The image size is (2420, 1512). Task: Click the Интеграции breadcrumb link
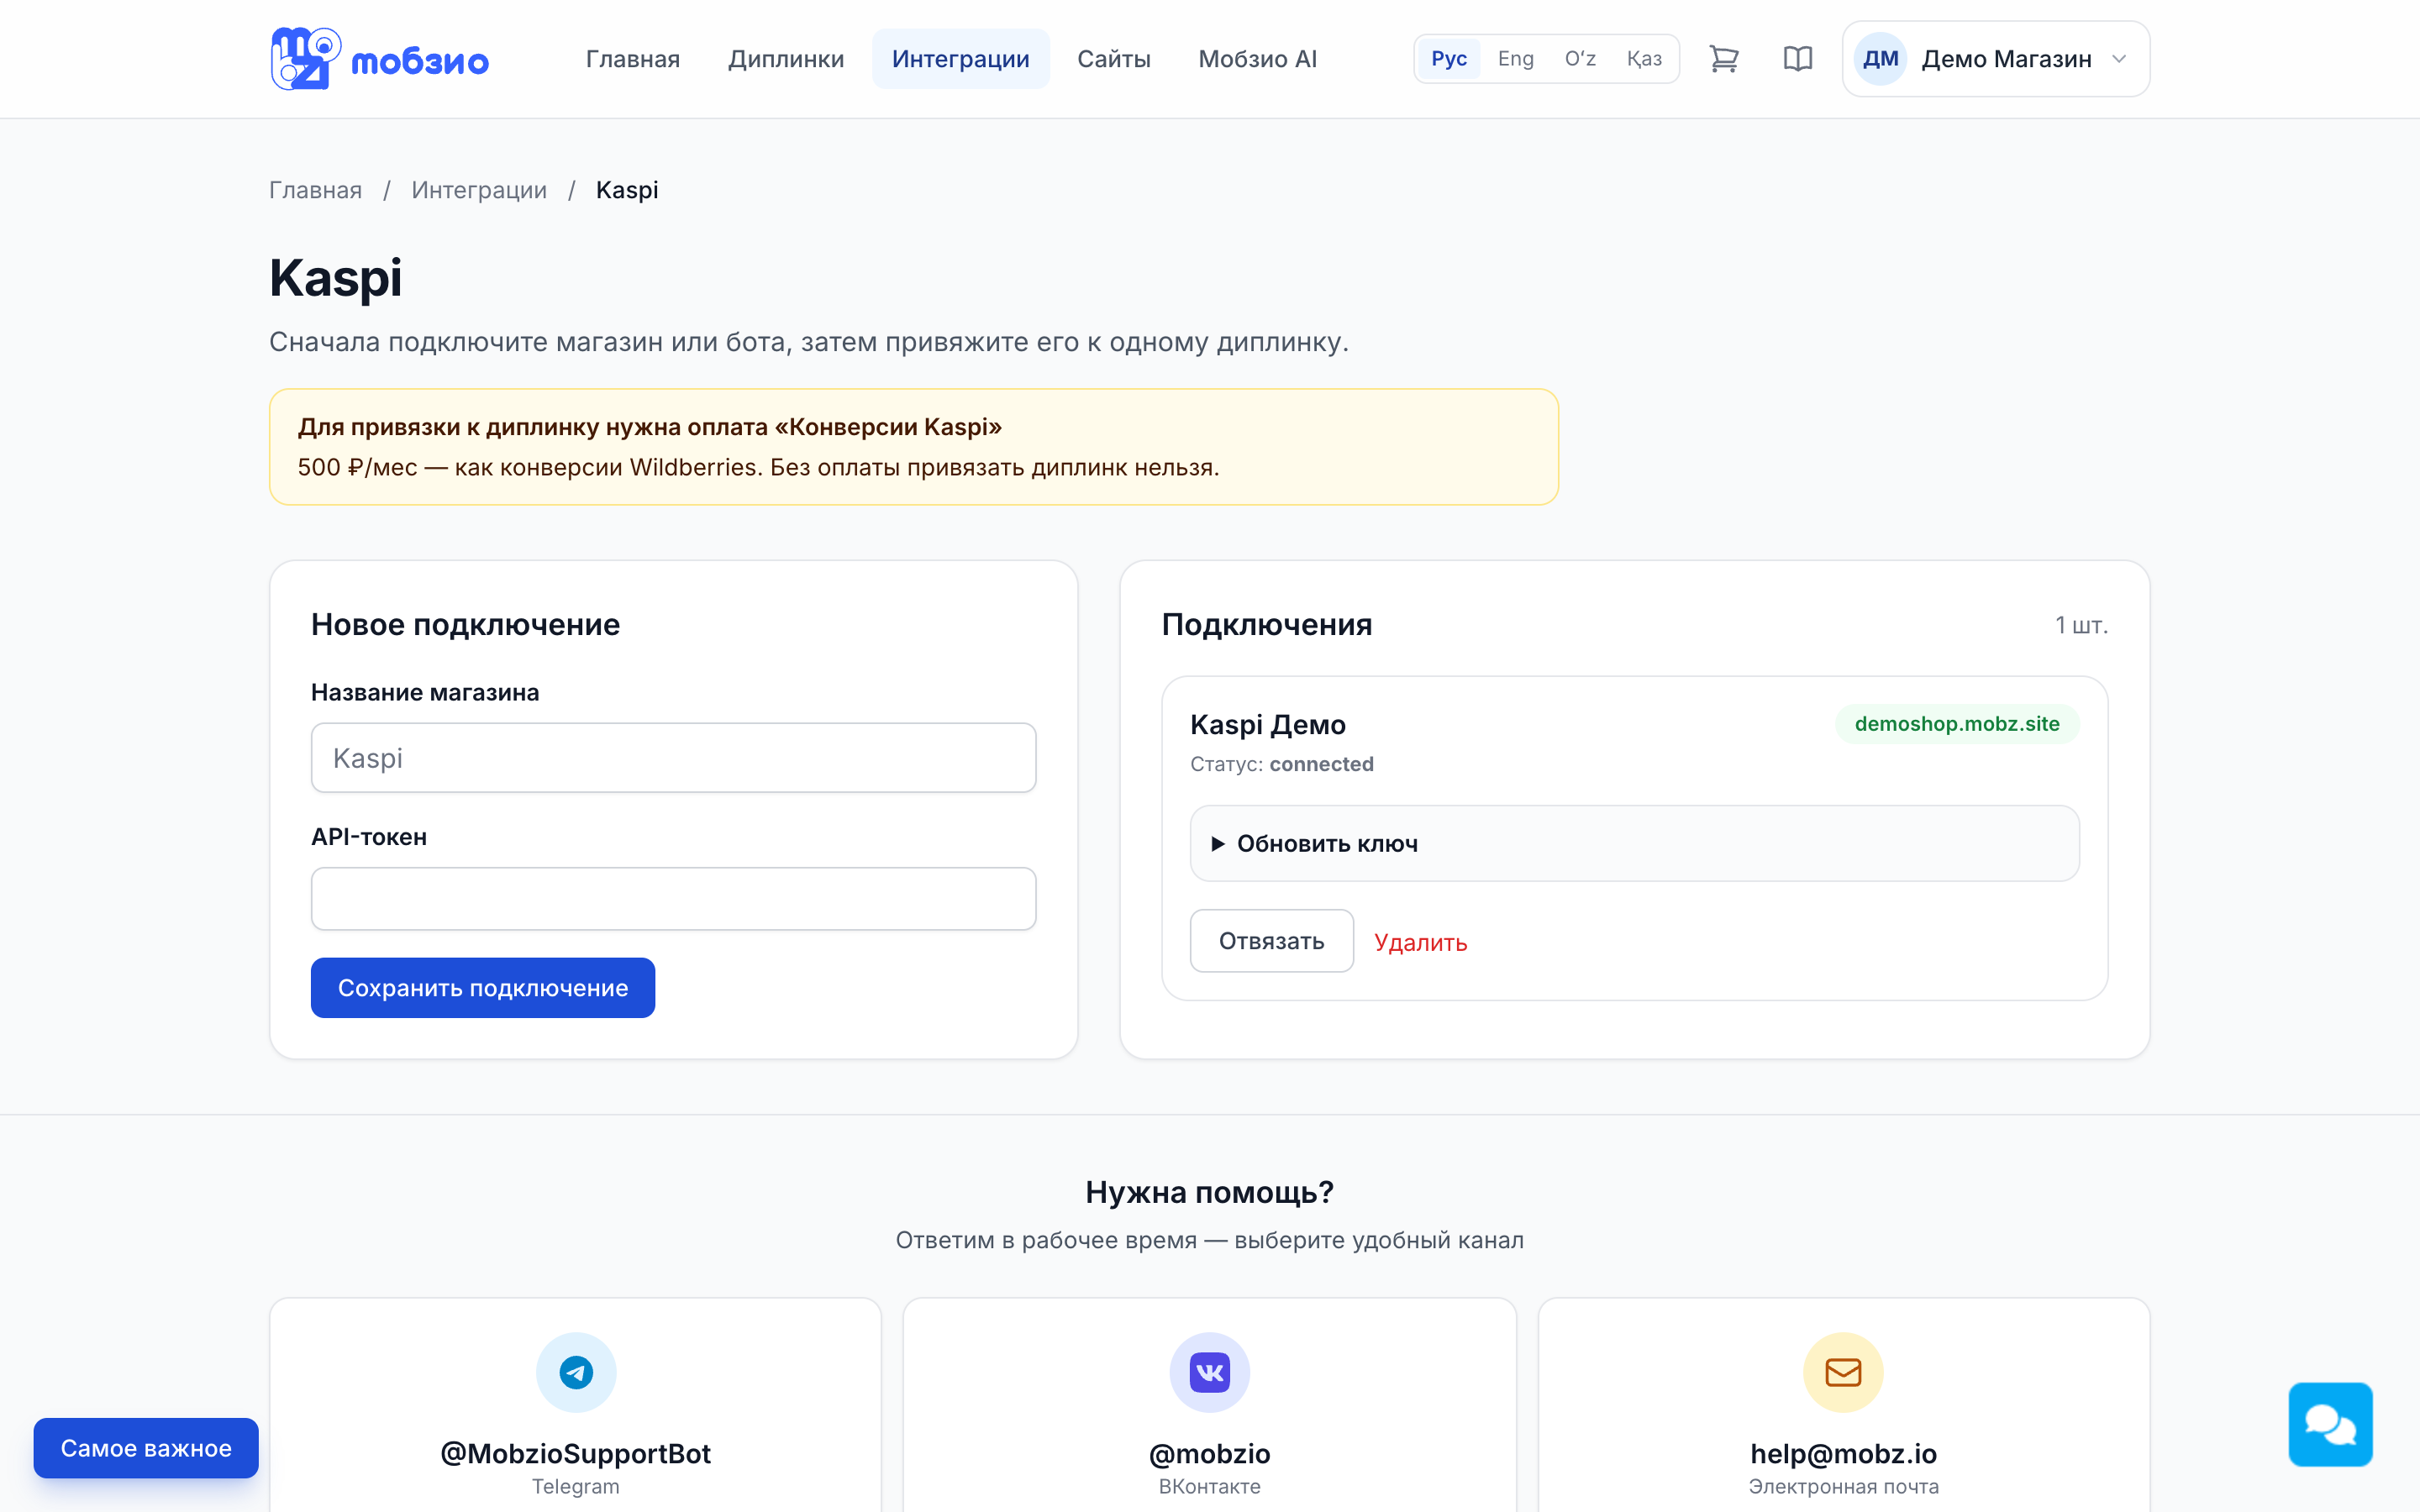(x=479, y=190)
